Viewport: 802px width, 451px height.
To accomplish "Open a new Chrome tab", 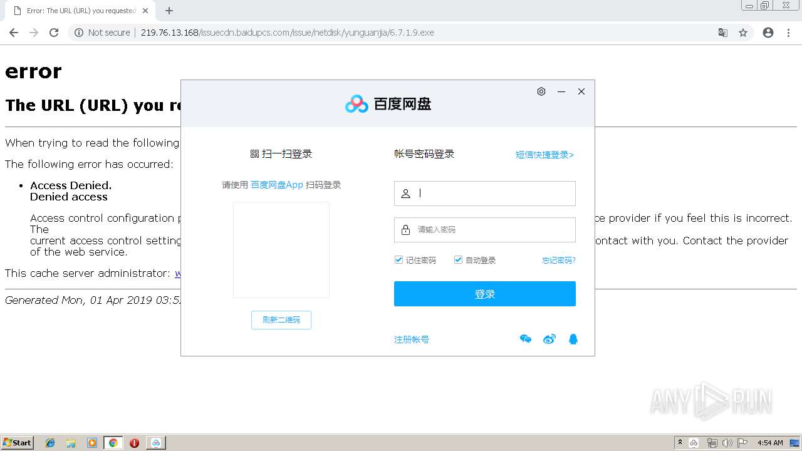I will tap(169, 11).
